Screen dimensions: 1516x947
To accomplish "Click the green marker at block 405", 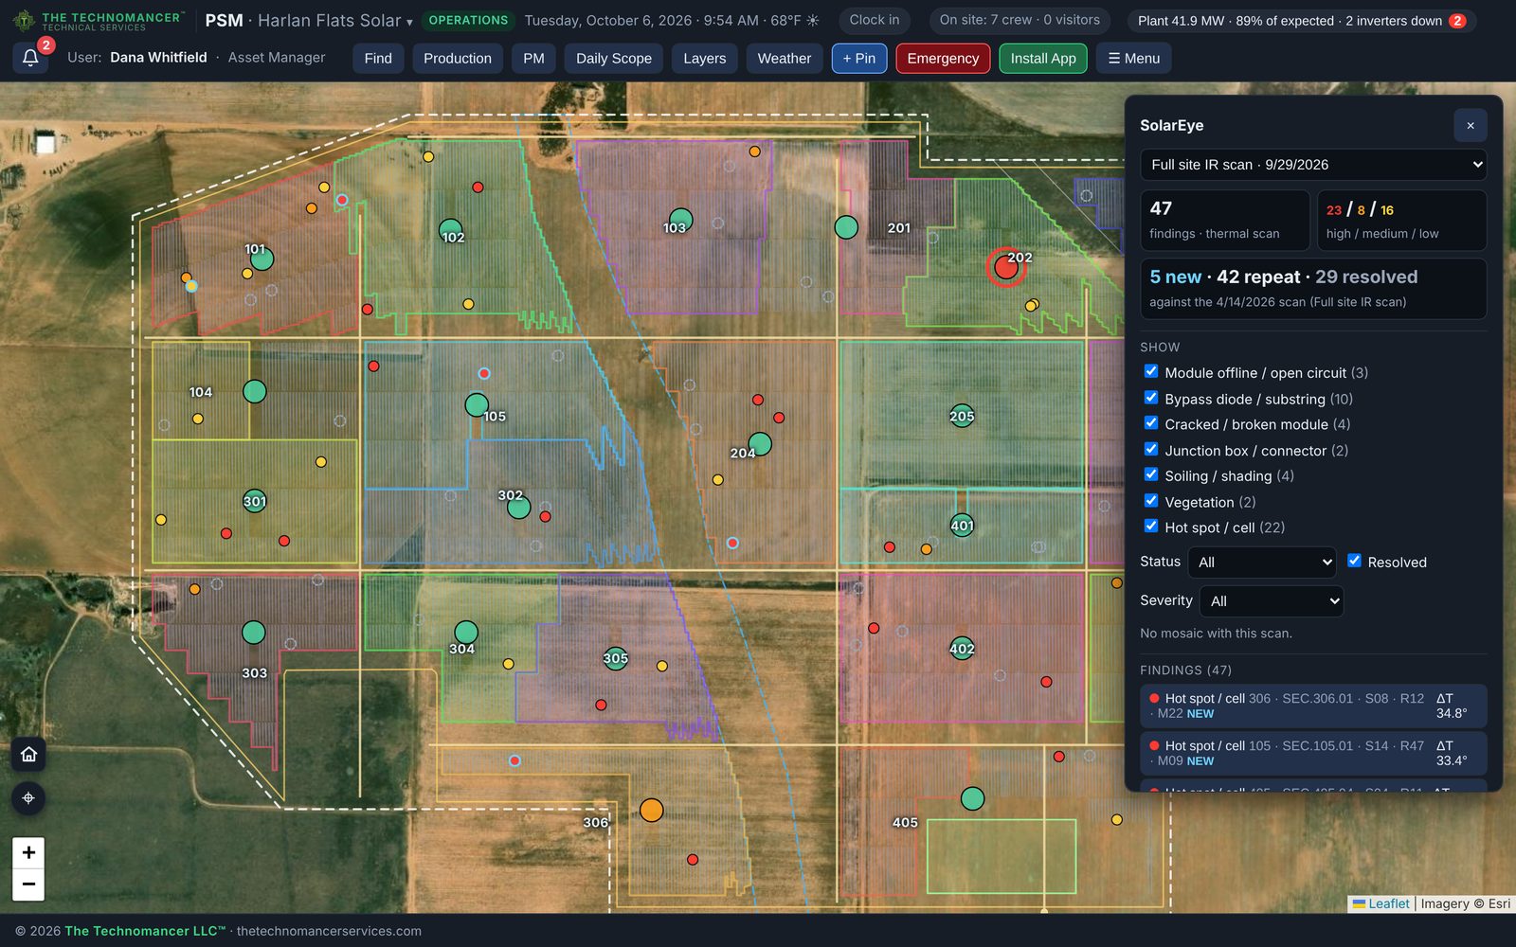I will (x=972, y=798).
